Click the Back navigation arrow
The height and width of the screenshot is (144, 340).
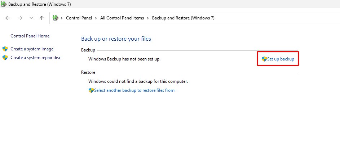(8, 18)
